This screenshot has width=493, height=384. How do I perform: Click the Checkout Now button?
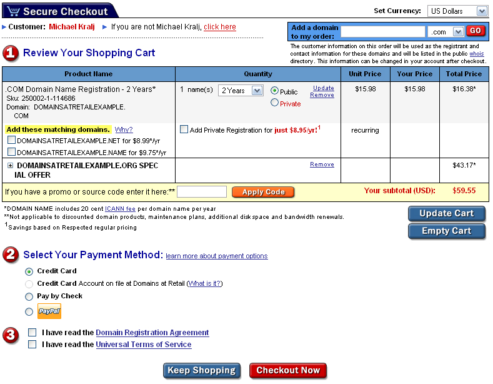(x=288, y=370)
